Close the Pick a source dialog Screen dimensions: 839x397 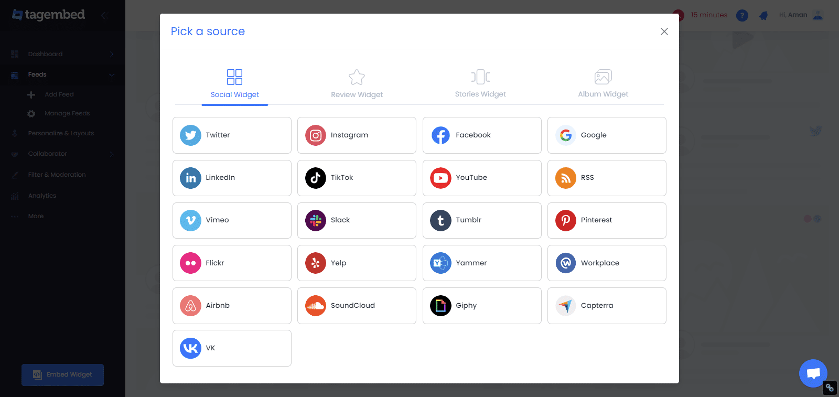[x=664, y=31]
